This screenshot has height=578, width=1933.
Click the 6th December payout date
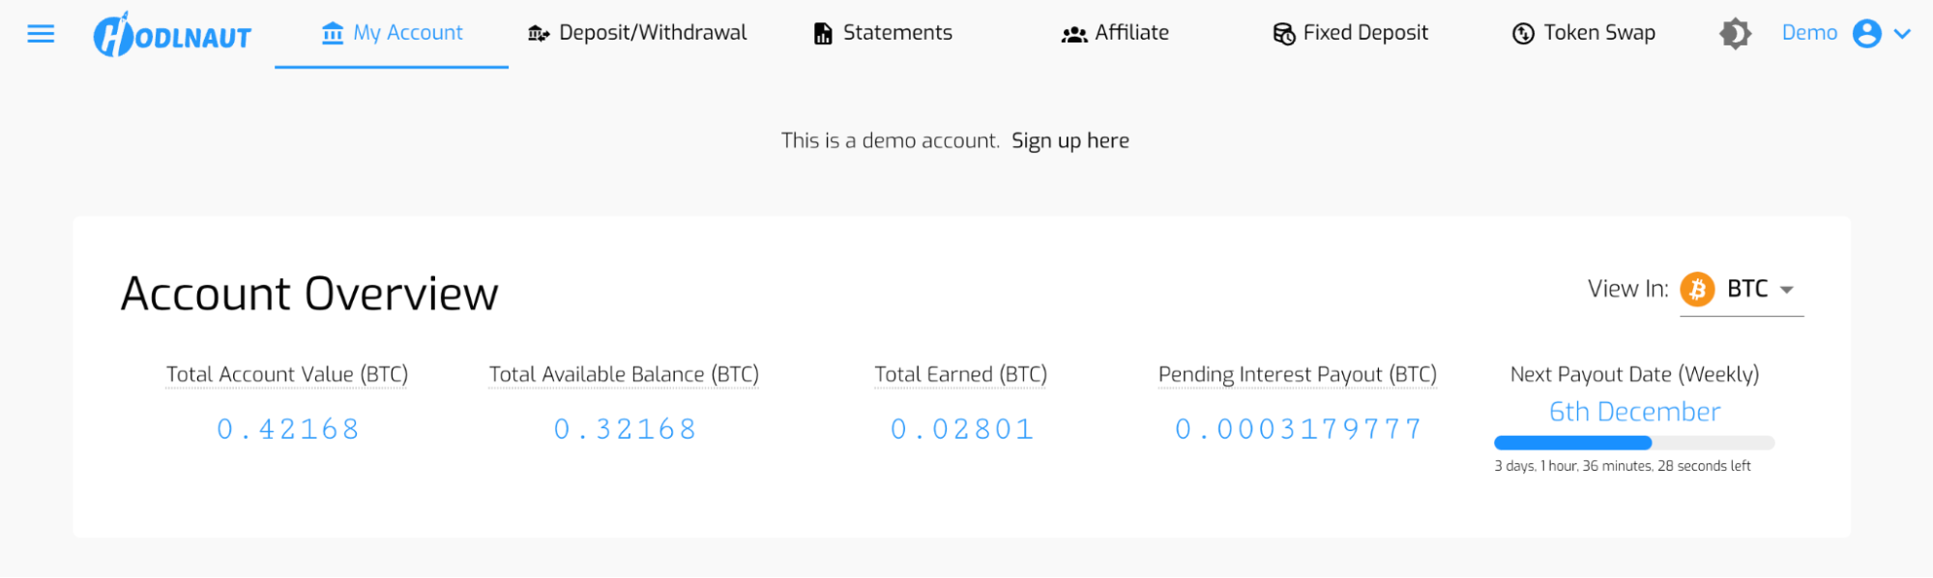tap(1634, 412)
